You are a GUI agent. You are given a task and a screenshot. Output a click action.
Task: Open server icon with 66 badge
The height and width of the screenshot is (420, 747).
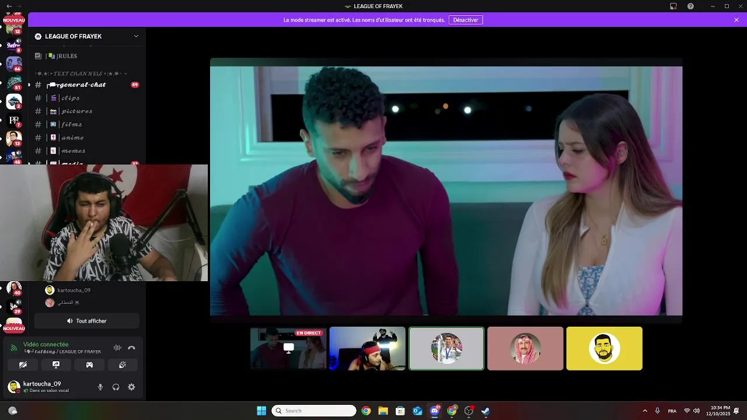[14, 63]
